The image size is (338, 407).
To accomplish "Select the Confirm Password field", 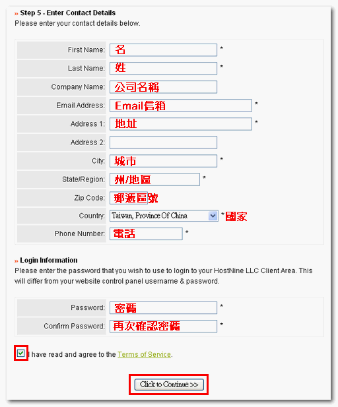I will [x=163, y=326].
